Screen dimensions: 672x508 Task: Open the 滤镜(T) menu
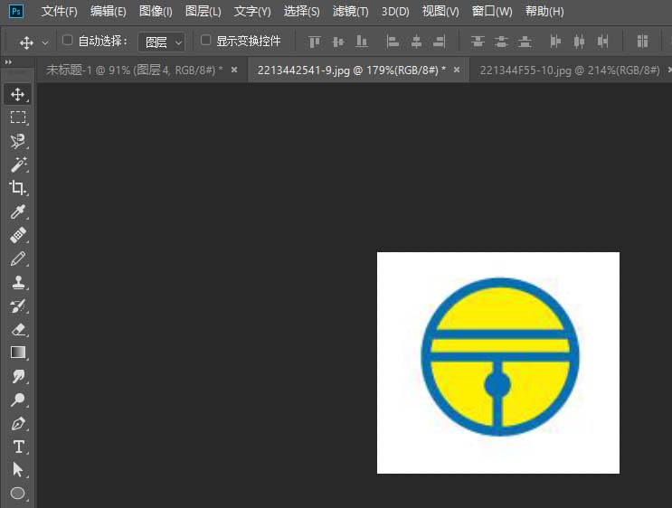coord(351,11)
